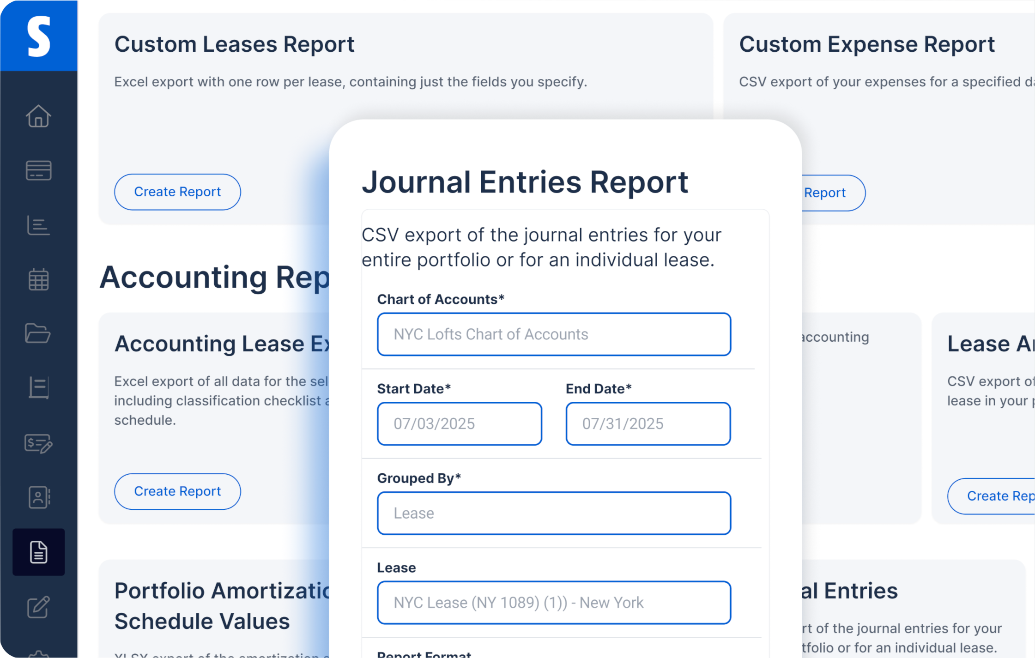Image resolution: width=1035 pixels, height=658 pixels.
Task: Select the ledger book icon in sidebar
Action: pyautogui.click(x=39, y=387)
